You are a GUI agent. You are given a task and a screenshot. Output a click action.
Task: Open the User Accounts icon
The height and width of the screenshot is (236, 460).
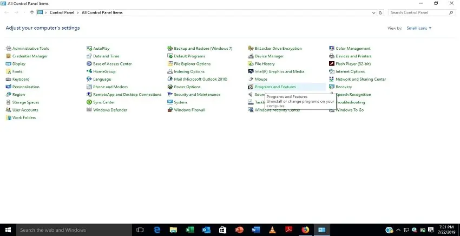coord(8,110)
